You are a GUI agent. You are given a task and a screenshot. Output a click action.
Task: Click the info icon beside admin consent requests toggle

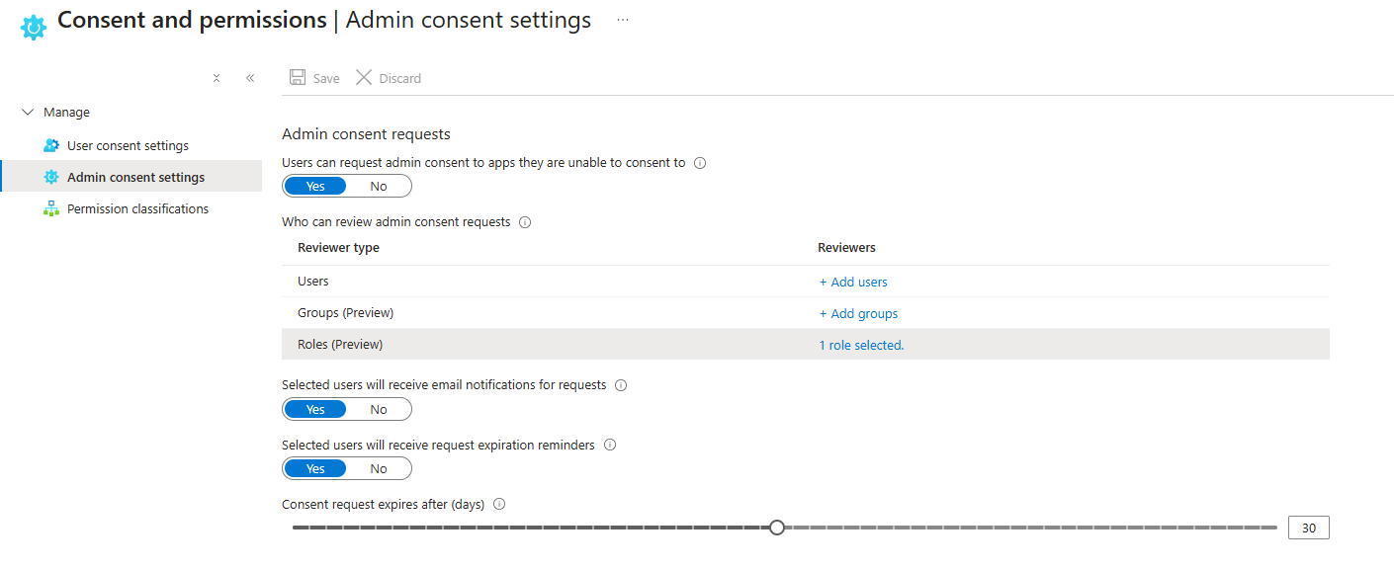(699, 162)
